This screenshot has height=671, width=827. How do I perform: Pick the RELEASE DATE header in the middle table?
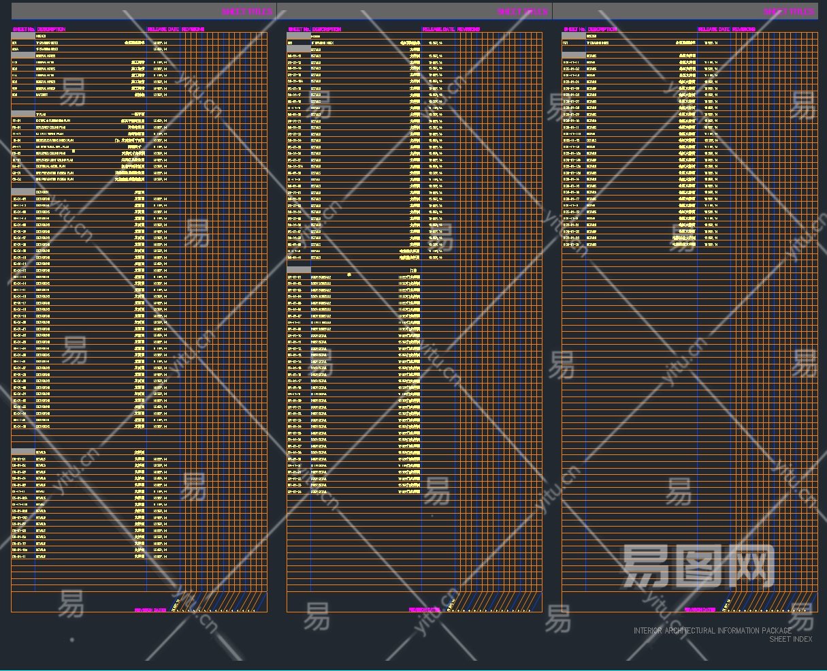pos(438,29)
